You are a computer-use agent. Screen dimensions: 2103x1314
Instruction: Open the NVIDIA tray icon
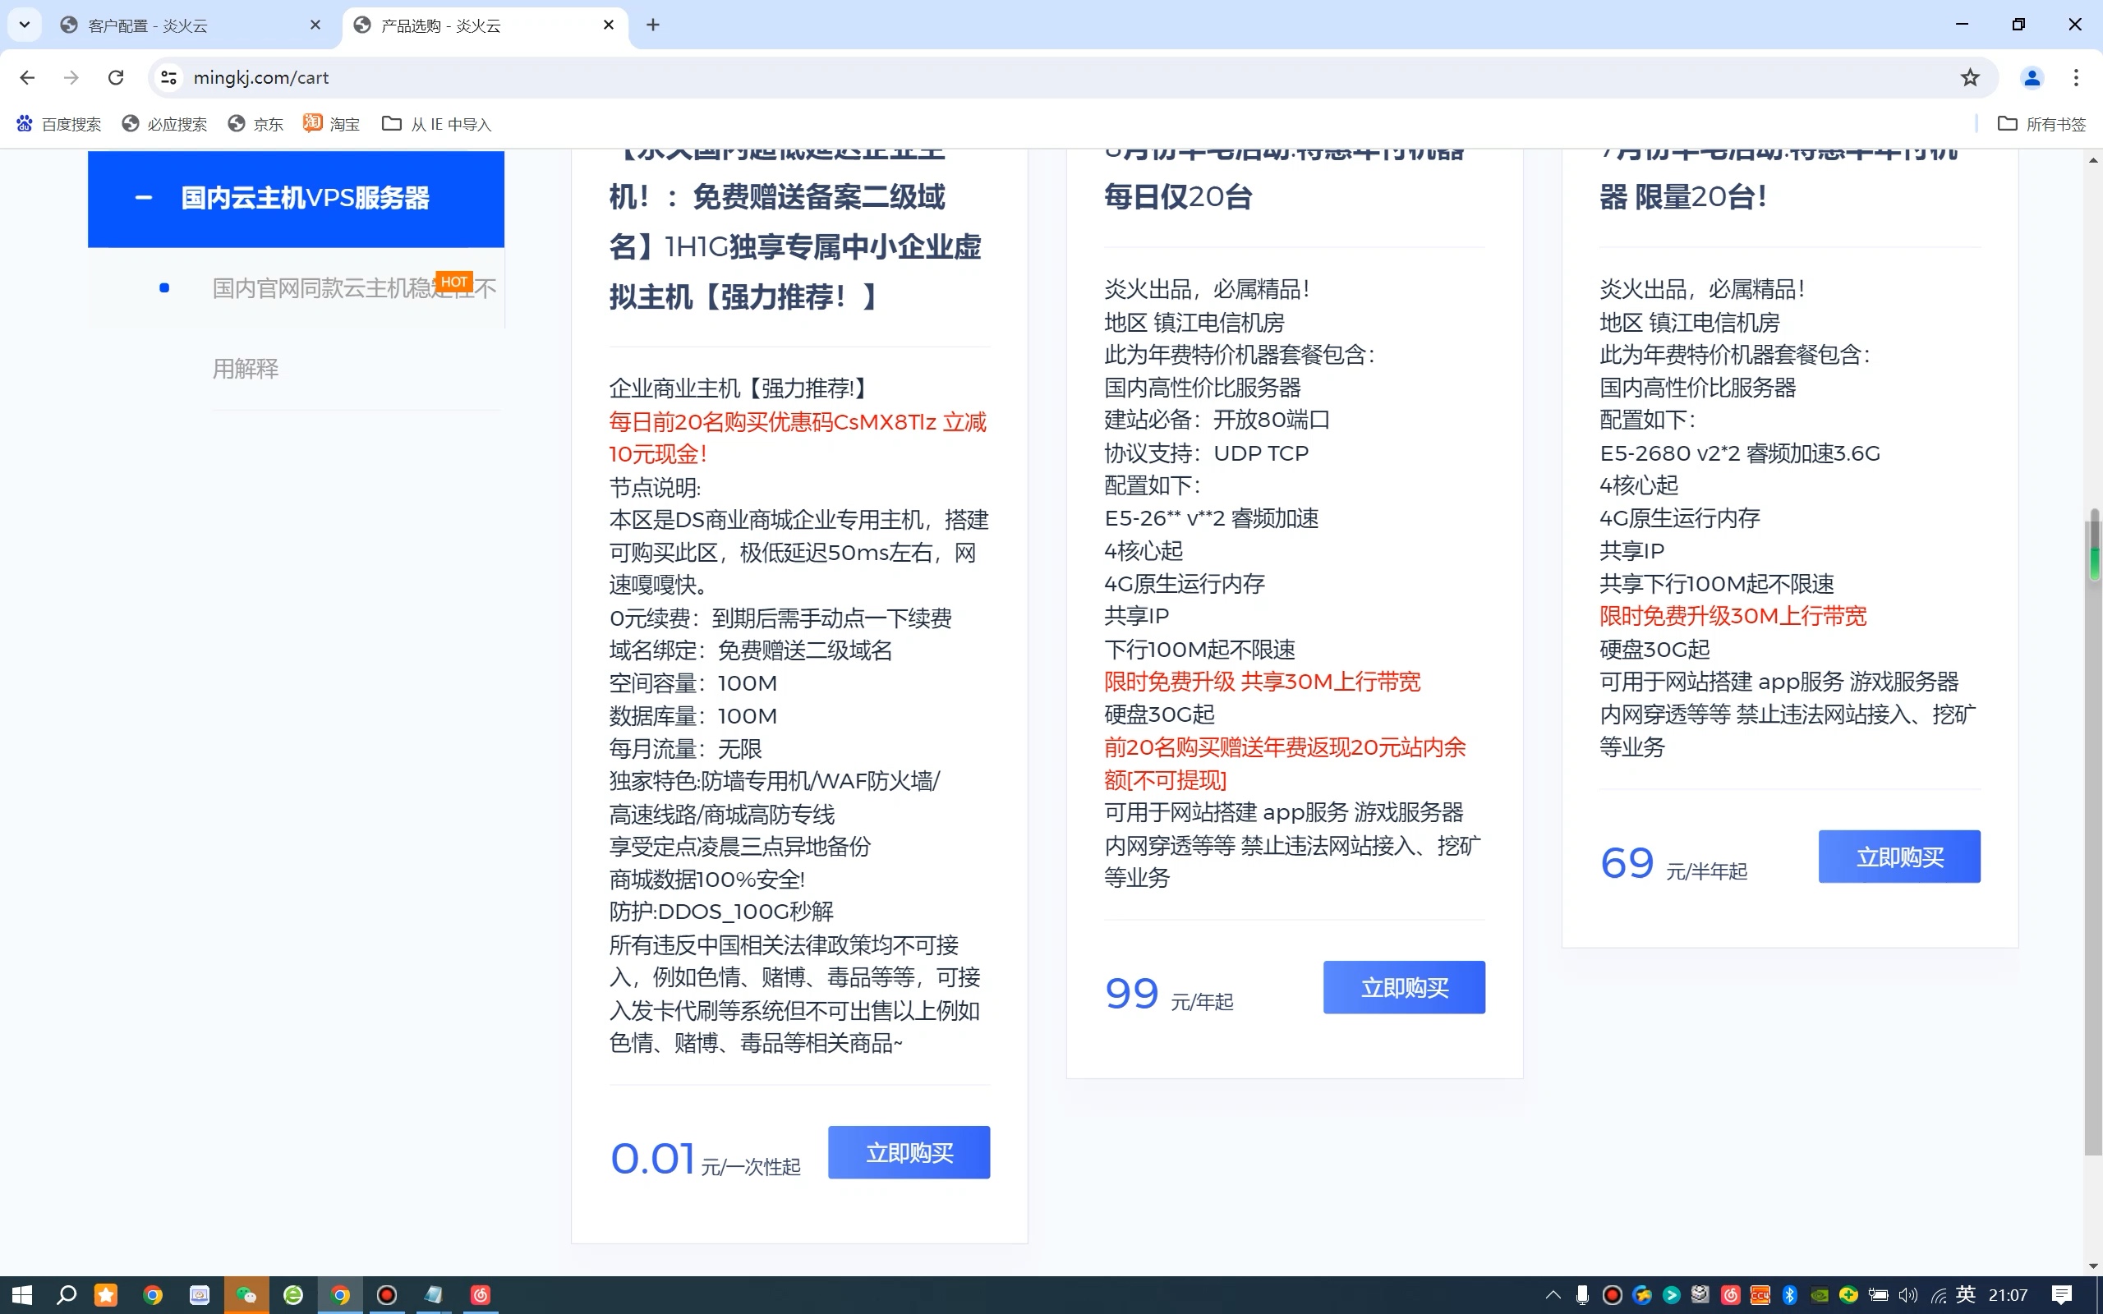pyautogui.click(x=1819, y=1295)
